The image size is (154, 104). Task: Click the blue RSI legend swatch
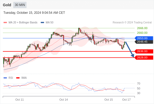(5, 78)
